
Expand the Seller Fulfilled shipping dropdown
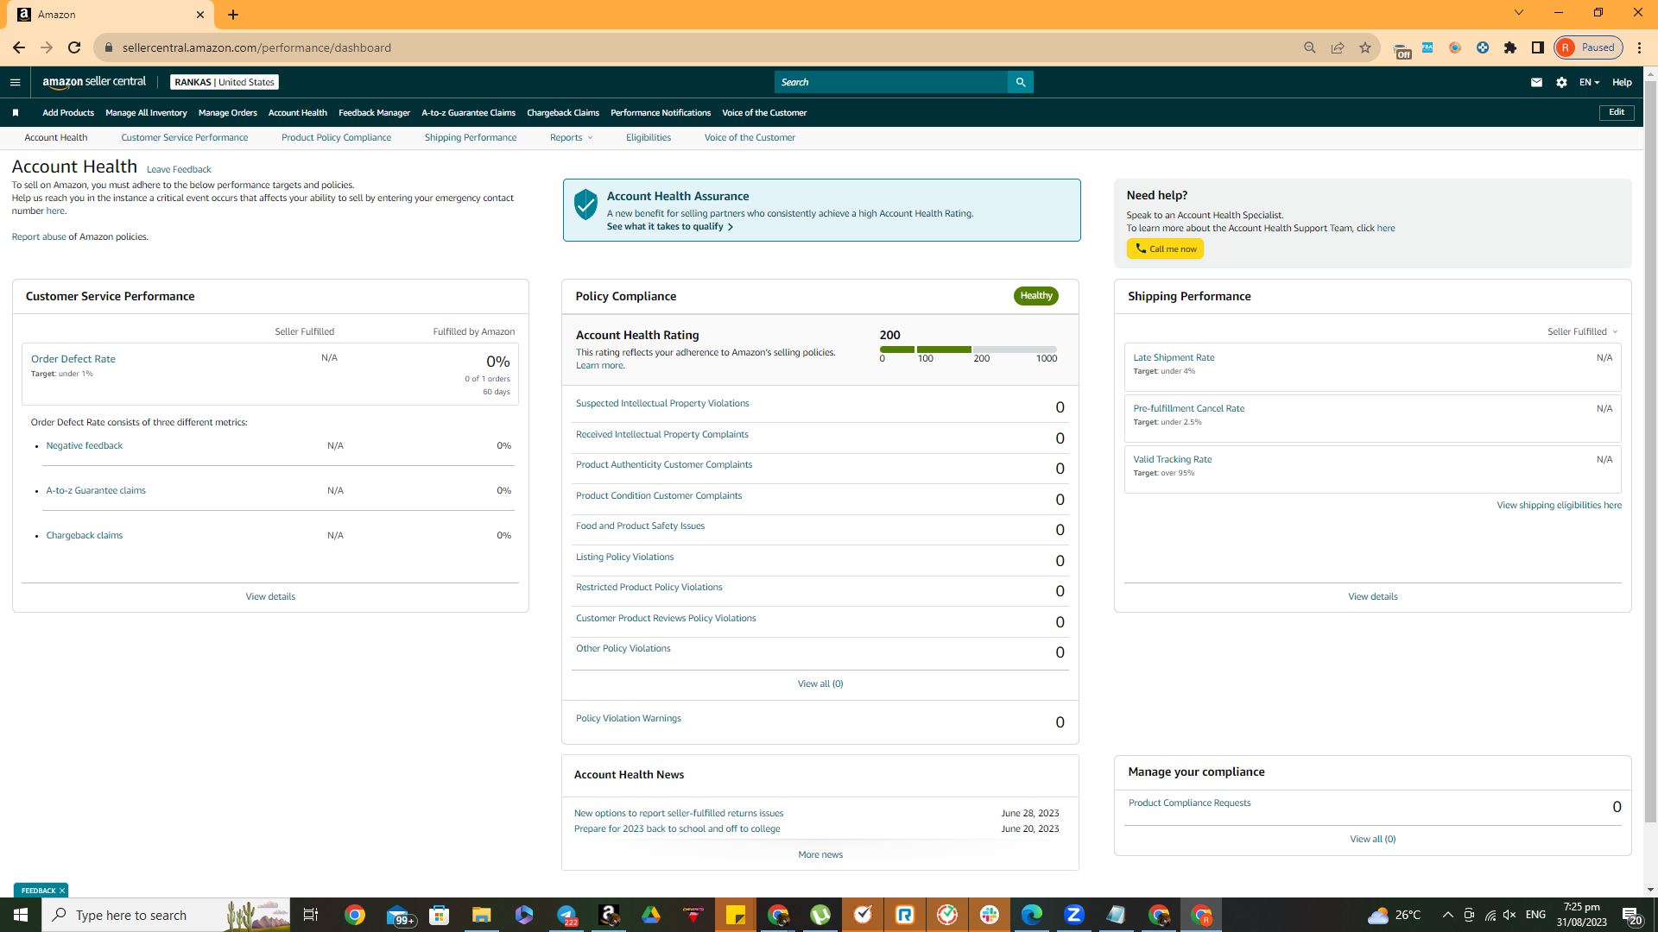pyautogui.click(x=1582, y=332)
